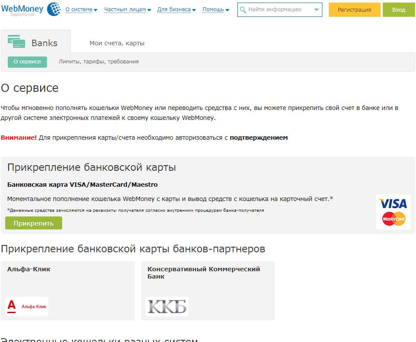The height and width of the screenshot is (342, 416).
Task: Click the WebMoney globe logo icon
Action: coord(54,9)
